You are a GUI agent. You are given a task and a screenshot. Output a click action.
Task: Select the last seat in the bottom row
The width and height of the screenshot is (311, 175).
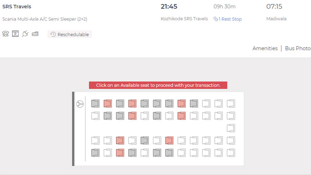coord(231,153)
